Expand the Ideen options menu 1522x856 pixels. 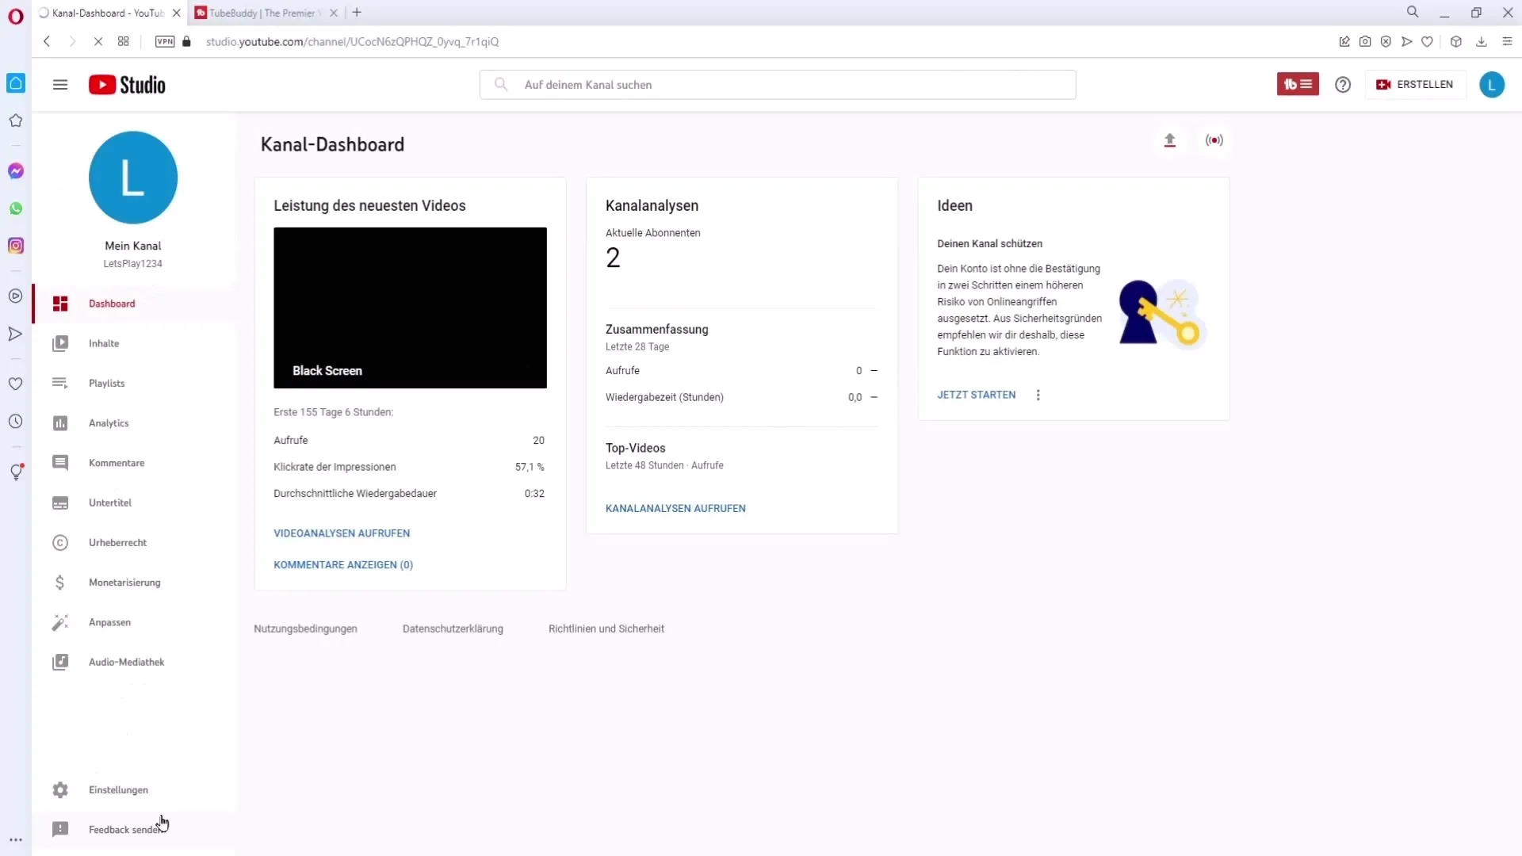click(1037, 394)
